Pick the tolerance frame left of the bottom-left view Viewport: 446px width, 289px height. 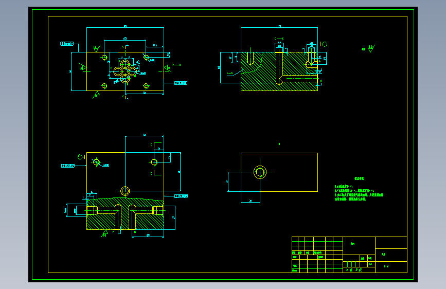pos(68,166)
